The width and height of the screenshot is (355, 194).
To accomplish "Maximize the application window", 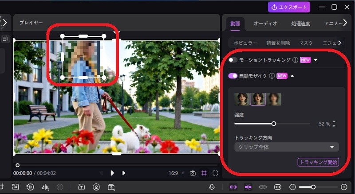I will pos(335,7).
